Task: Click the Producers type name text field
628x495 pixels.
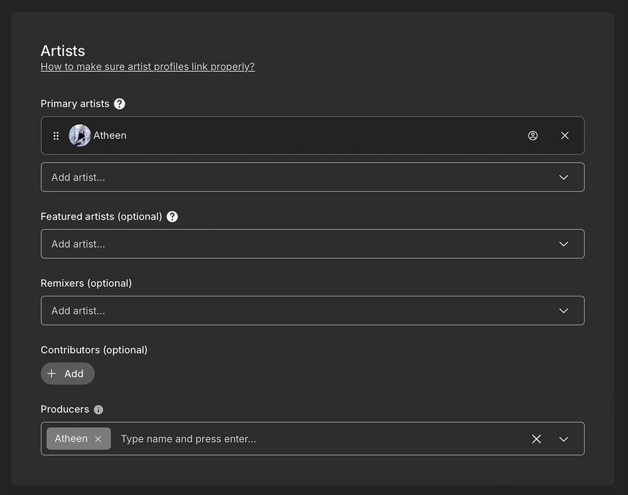Action: point(314,439)
